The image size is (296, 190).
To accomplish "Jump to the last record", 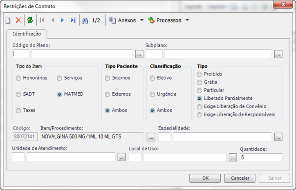I will (x=73, y=20).
